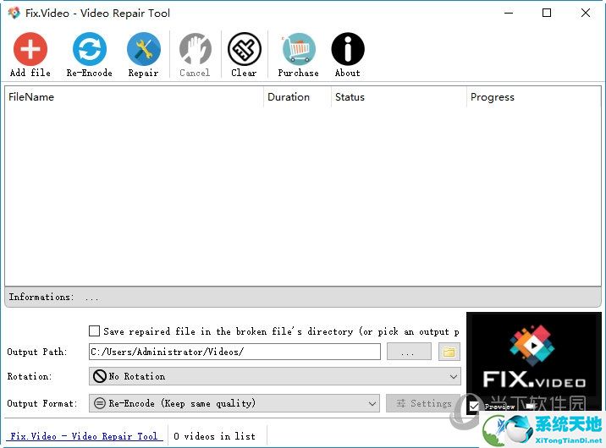Screen dimensions: 606x448
Task: Open the output format Settings button
Action: tap(423, 403)
